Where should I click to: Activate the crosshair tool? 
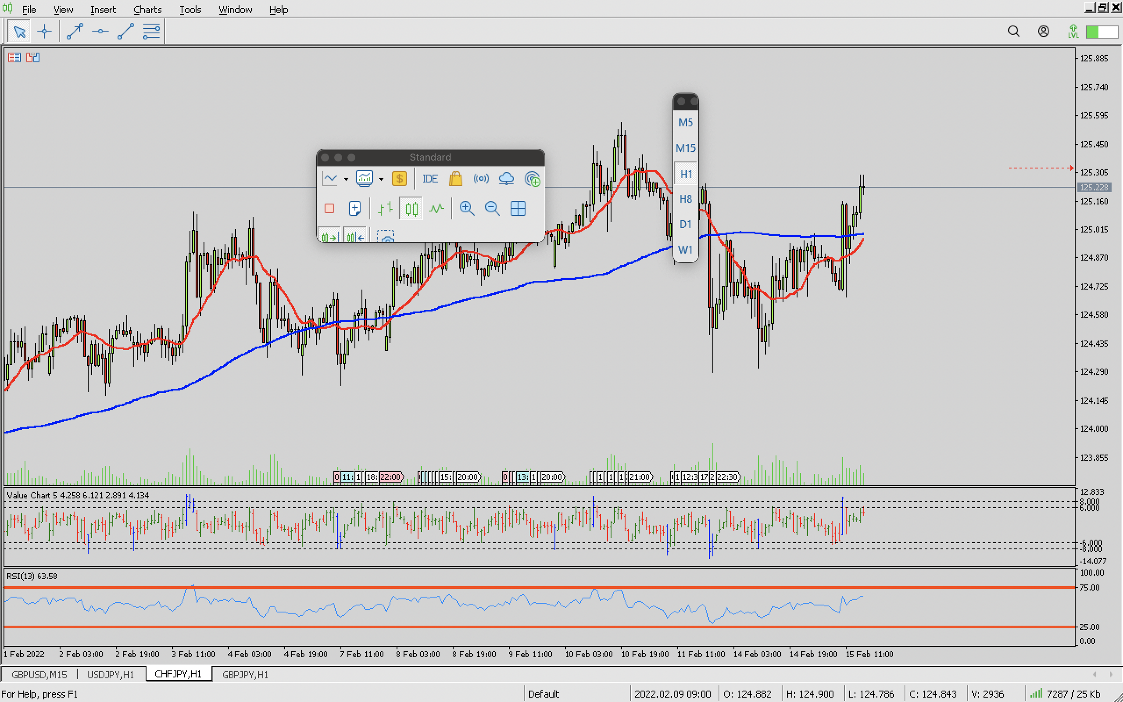coord(44,32)
